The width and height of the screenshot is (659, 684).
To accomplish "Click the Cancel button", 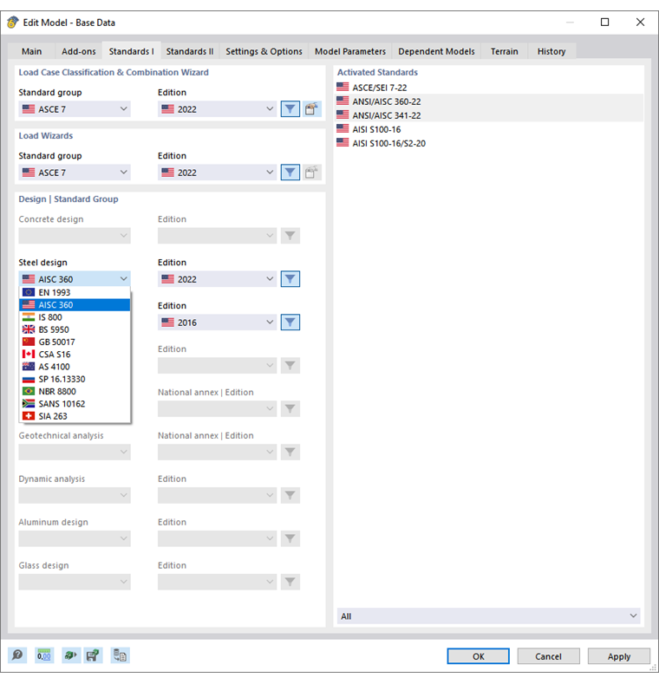I will click(x=548, y=656).
